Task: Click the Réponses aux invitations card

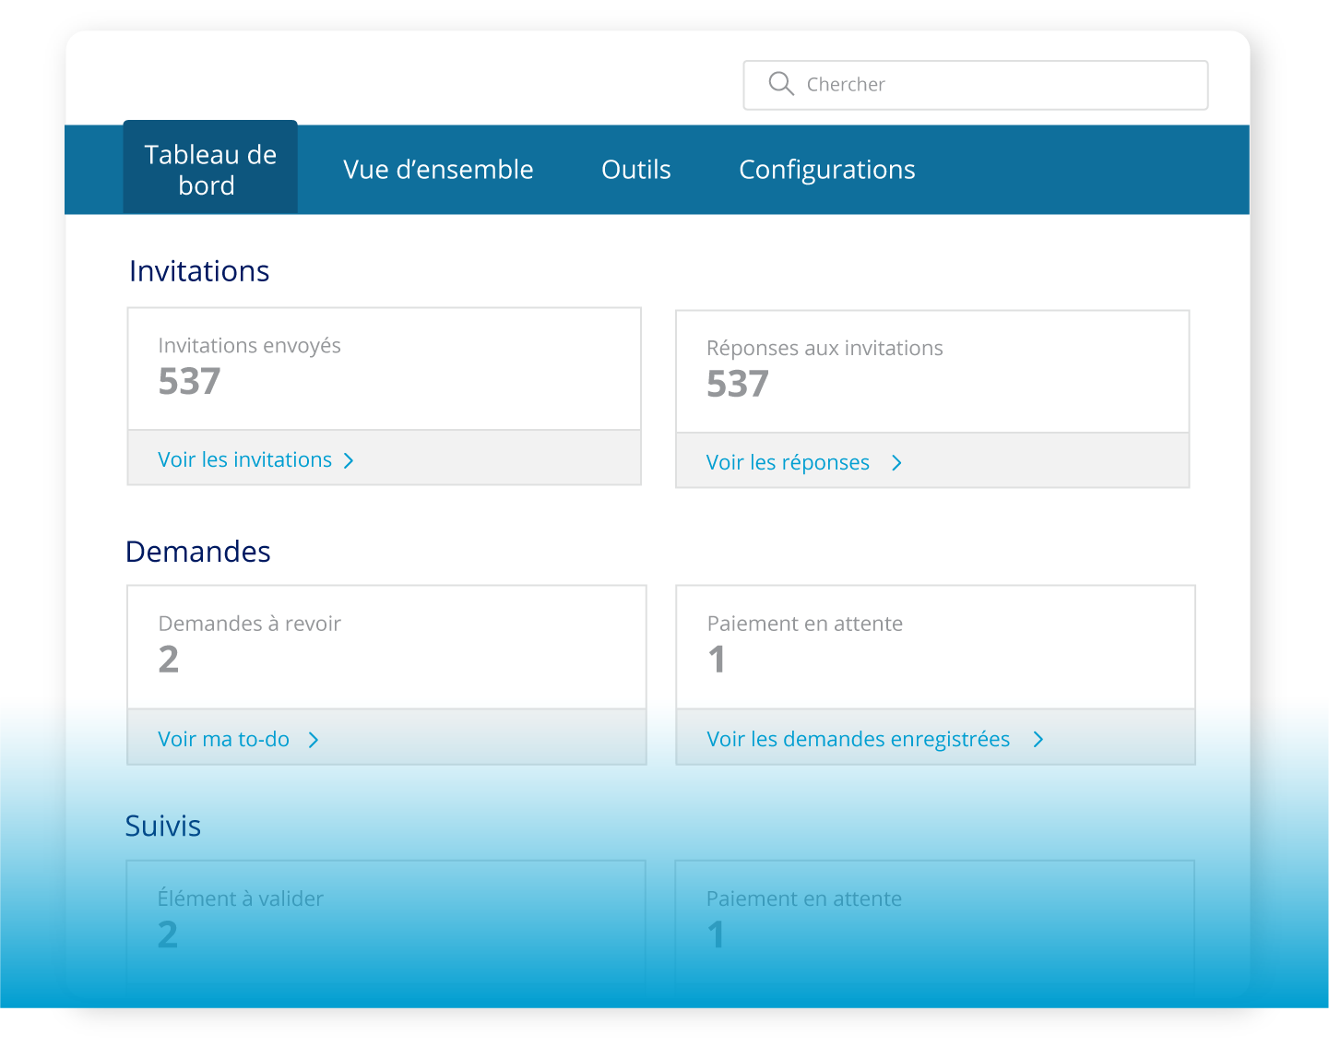Action: pyautogui.click(x=932, y=371)
